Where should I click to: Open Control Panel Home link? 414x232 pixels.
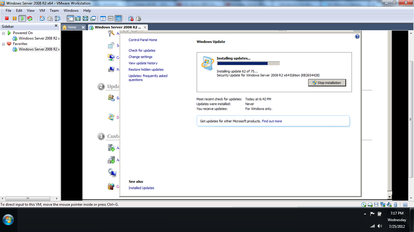pos(143,40)
